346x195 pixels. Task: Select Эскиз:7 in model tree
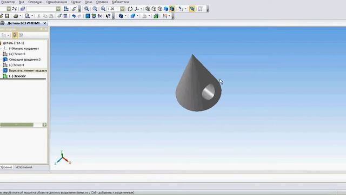(x=17, y=76)
